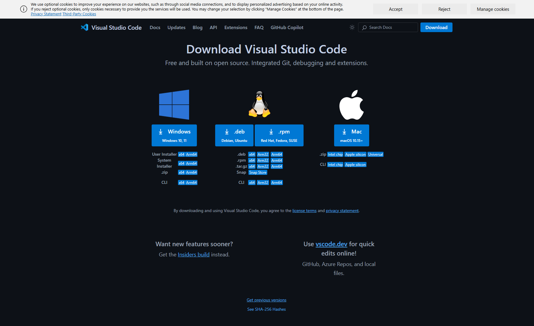This screenshot has height=326, width=534.
Task: Select Linux .deb Arm32
Action: tap(263, 154)
